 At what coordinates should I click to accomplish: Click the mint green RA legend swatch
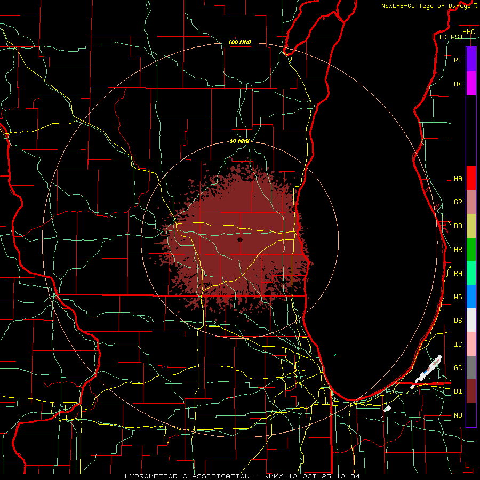click(x=471, y=273)
